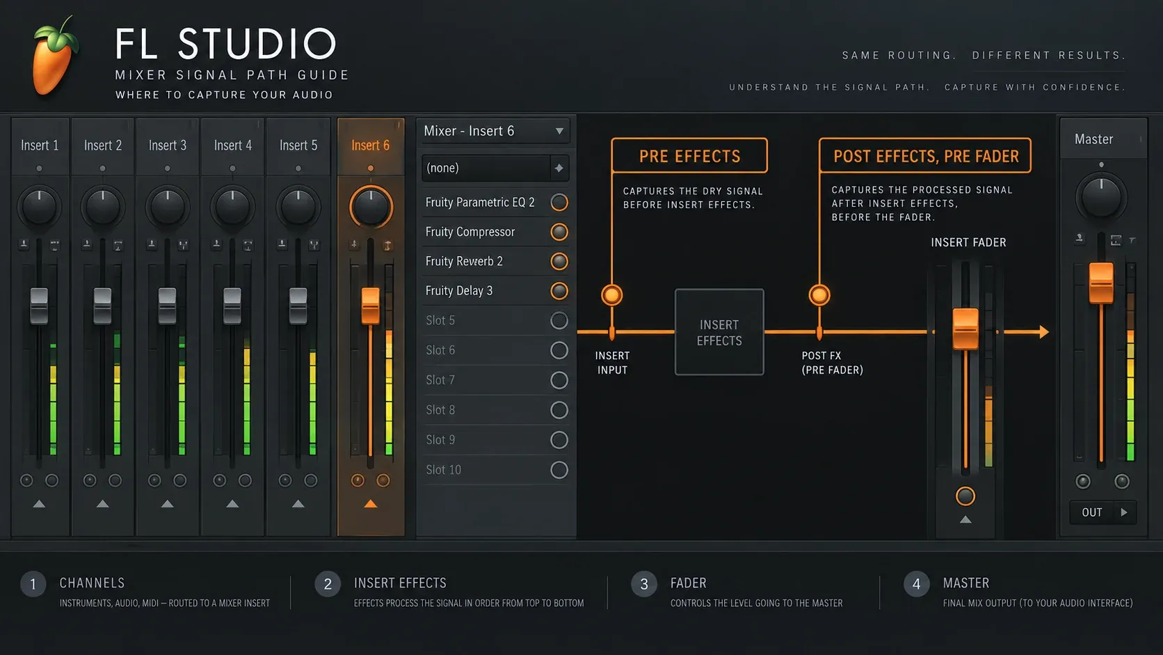Select the Insert 4 track label
This screenshot has width=1163, height=655.
233,145
